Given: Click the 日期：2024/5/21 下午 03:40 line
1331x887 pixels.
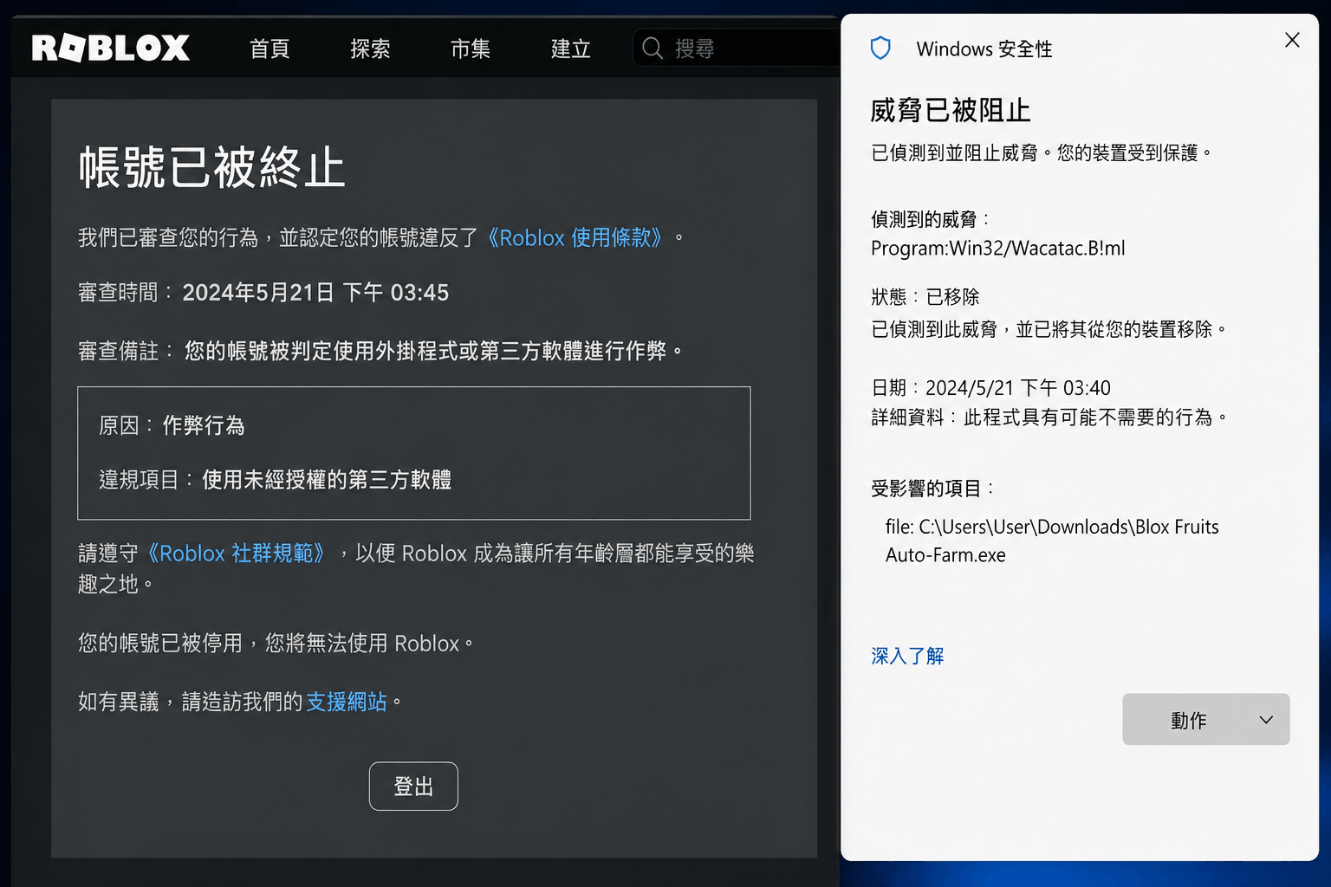Looking at the screenshot, I should pyautogui.click(x=990, y=388).
